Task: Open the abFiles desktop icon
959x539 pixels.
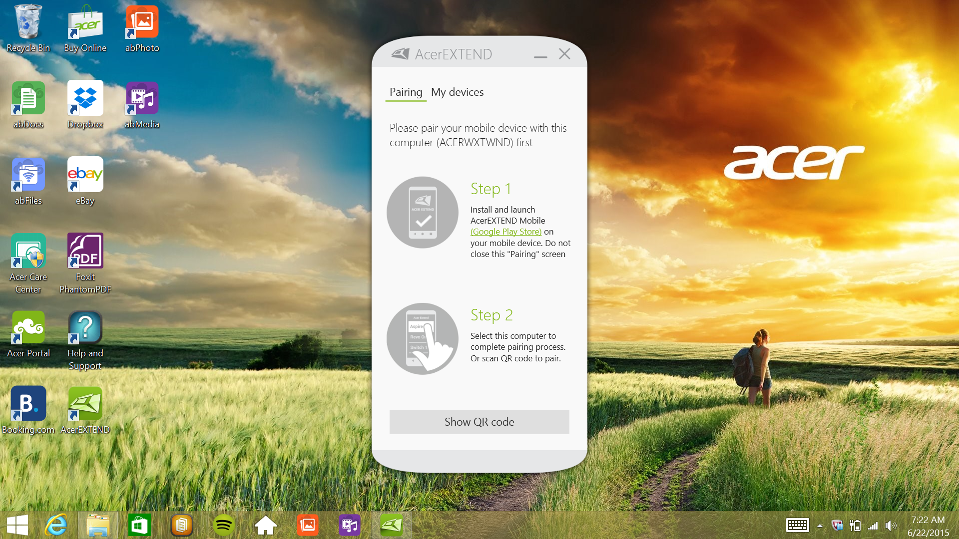Action: (x=28, y=176)
